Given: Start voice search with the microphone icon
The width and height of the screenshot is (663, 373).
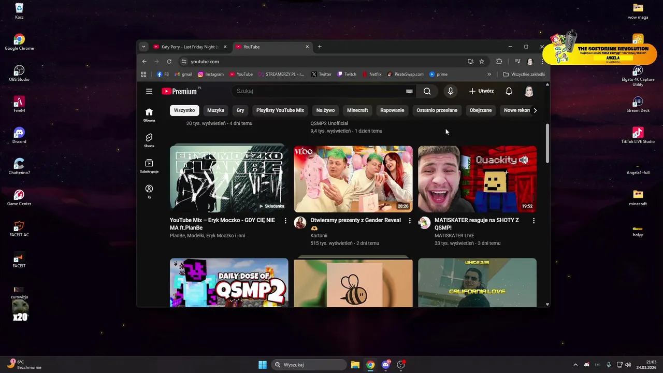Looking at the screenshot, I should (x=451, y=91).
